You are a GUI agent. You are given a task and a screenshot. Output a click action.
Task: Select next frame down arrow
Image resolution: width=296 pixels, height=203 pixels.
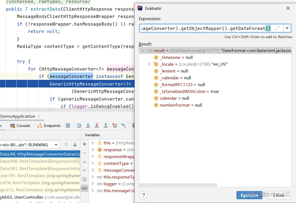(75, 145)
